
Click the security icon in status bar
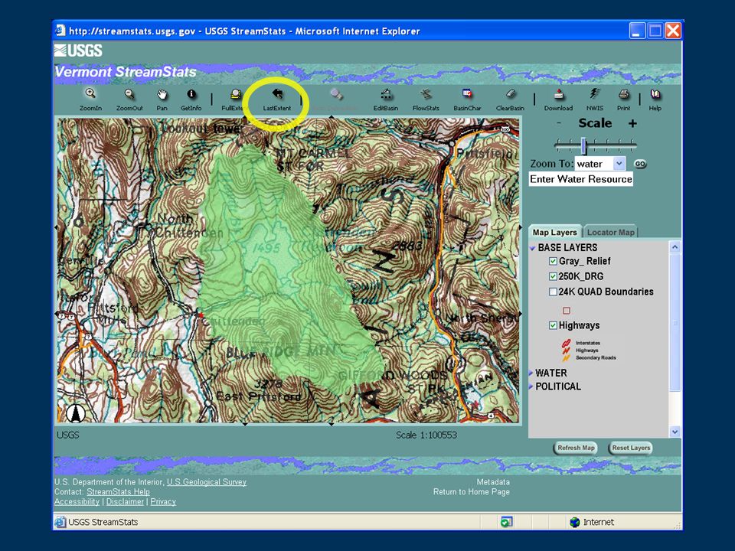coord(506,521)
